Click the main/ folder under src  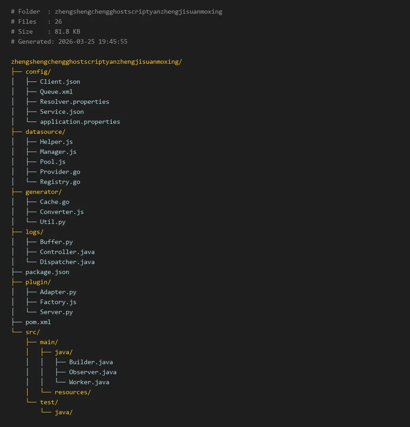tap(49, 342)
